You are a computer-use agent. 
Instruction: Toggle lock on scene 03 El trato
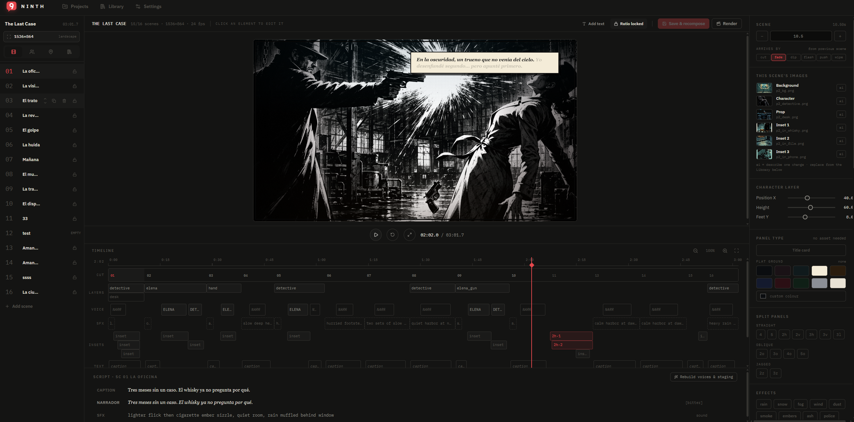(x=75, y=101)
